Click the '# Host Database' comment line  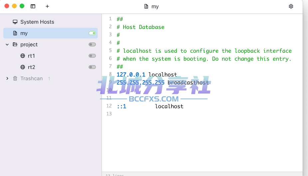coord(141,27)
